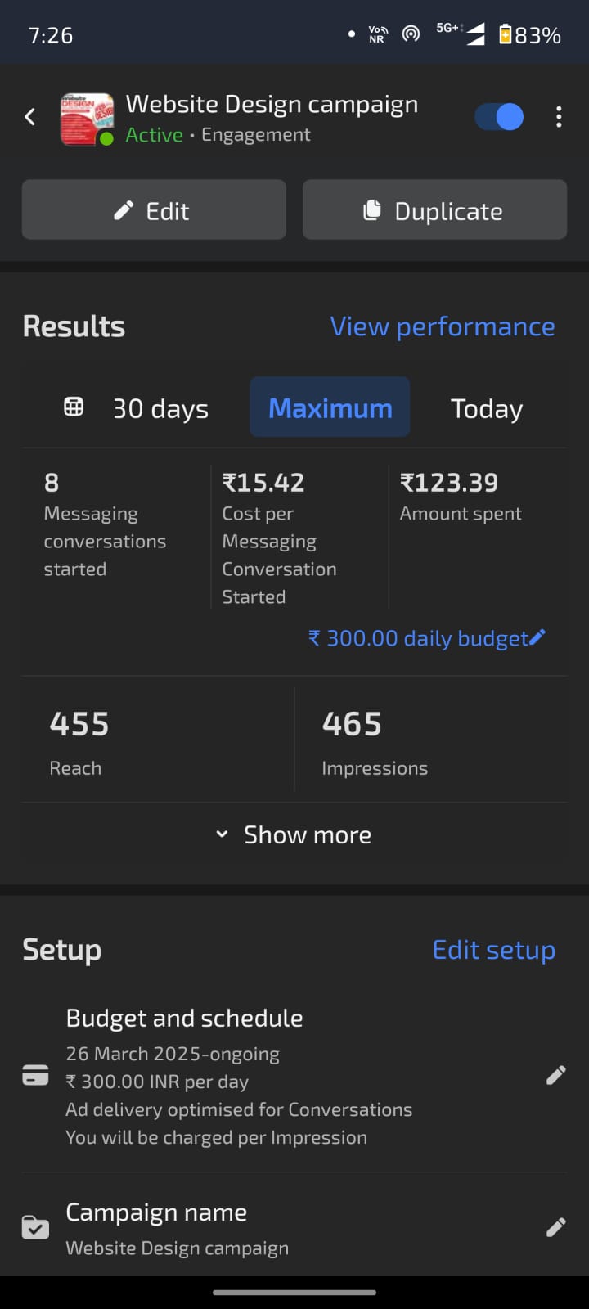This screenshot has width=589, height=1309.
Task: Edit Campaign name pencil icon
Action: coord(555,1226)
